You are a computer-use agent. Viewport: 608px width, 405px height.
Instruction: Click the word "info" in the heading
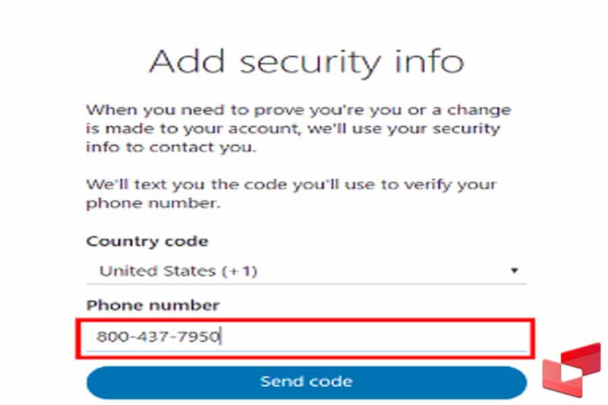point(430,62)
